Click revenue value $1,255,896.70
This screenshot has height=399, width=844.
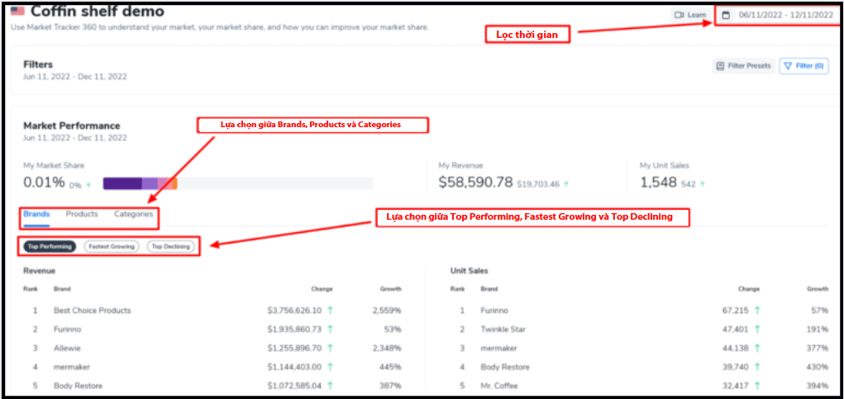(294, 348)
